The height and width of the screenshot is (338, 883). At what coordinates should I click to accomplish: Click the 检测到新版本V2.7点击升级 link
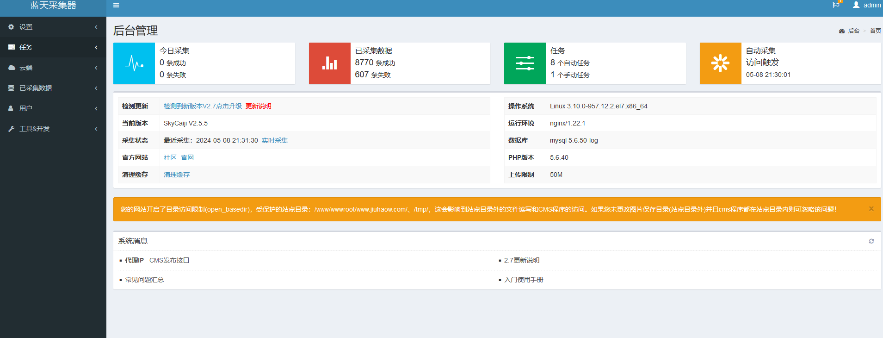[203, 106]
